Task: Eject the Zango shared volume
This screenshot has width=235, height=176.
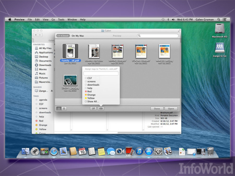Action: point(52,91)
